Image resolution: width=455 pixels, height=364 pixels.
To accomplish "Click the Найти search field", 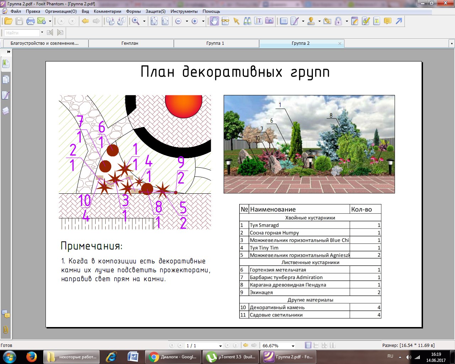I will (x=22, y=33).
